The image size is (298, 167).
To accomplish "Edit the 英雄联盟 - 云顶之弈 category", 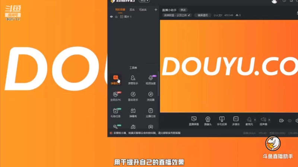I will (177, 15).
